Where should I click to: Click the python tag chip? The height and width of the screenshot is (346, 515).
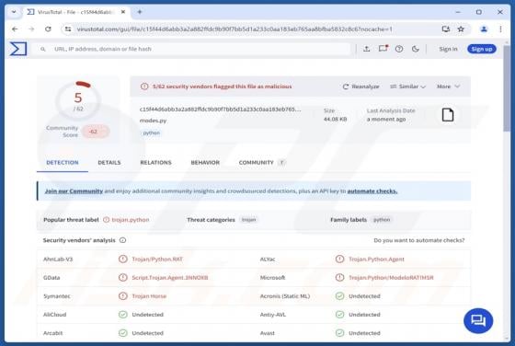click(x=152, y=133)
